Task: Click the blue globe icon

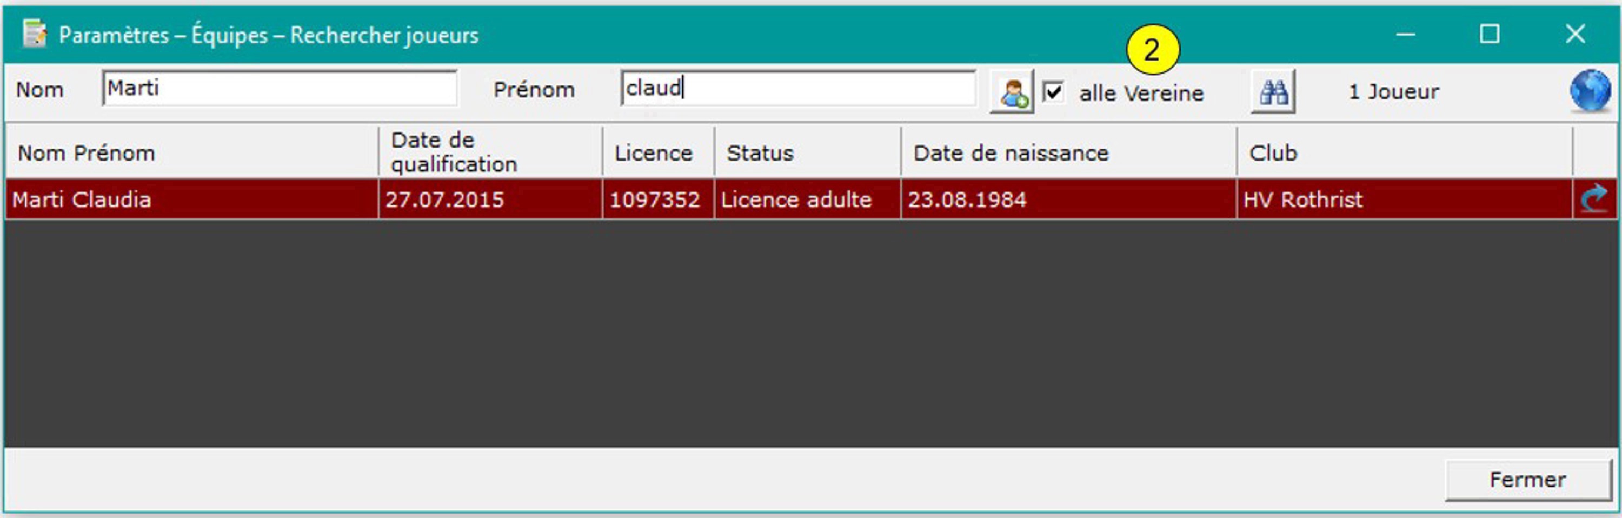Action: point(1590,91)
